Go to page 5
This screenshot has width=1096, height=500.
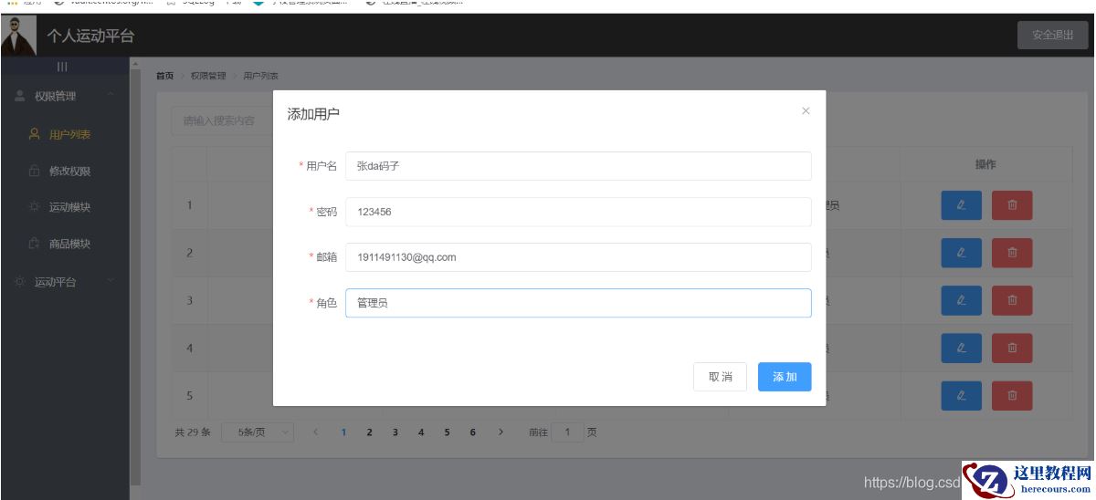coord(447,432)
